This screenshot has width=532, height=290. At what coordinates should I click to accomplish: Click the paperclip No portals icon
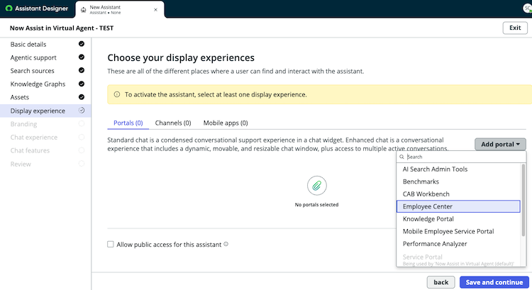[317, 186]
